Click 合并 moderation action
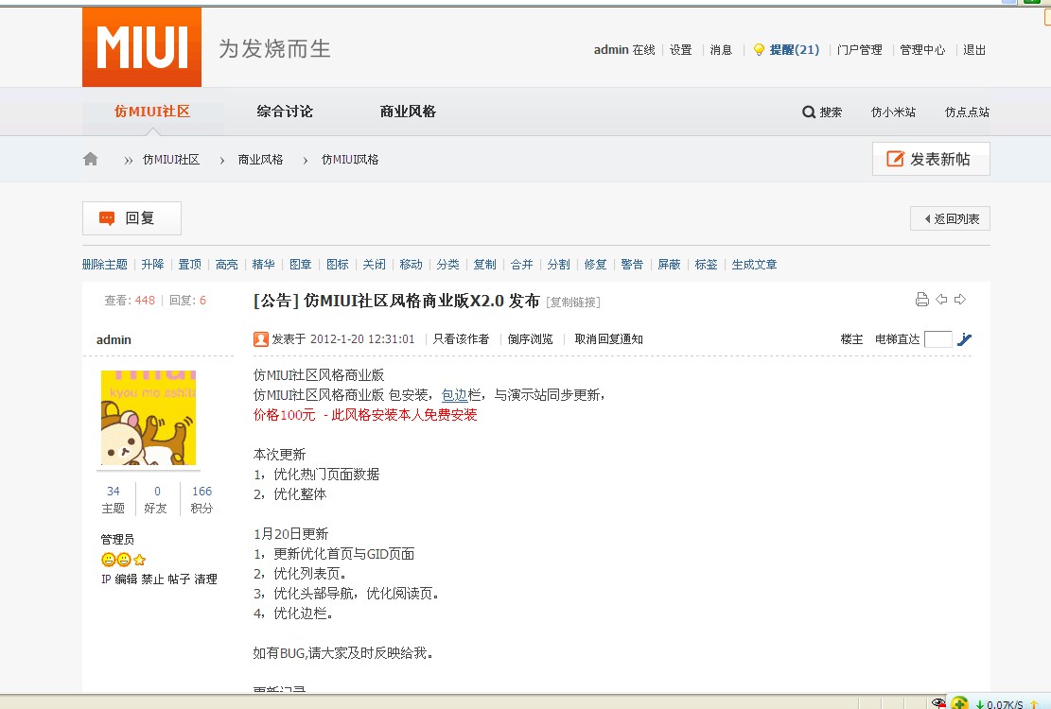The height and width of the screenshot is (709, 1051). pyautogui.click(x=521, y=265)
